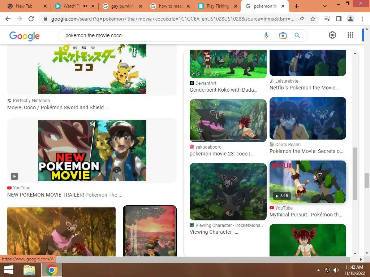Image resolution: width=370 pixels, height=277 pixels.
Task: Open Netflix's Pokemon the Movie result
Action: point(304,88)
